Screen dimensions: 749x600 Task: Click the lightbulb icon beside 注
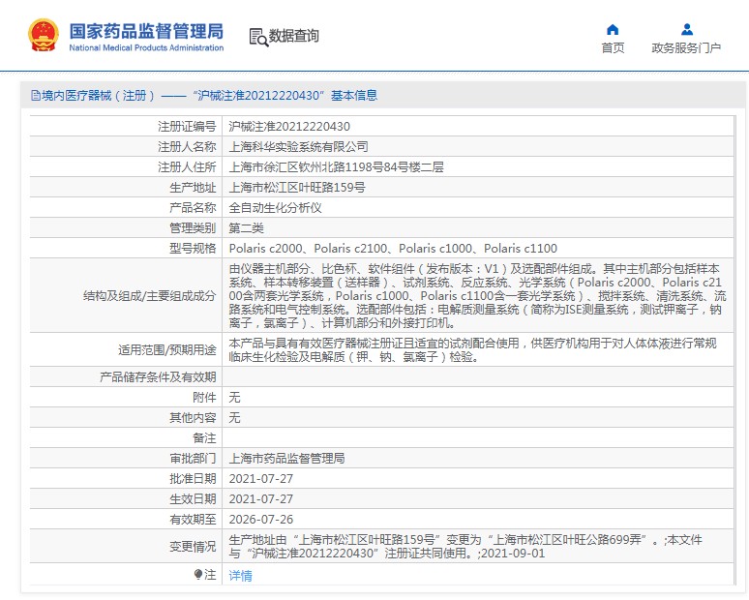198,575
